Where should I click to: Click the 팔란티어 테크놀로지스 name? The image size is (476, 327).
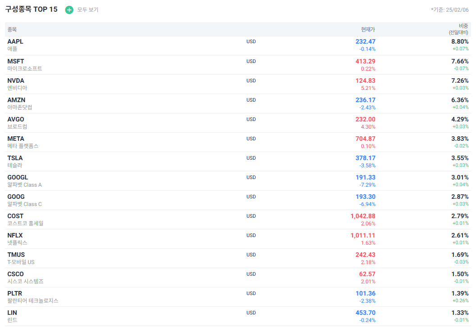click(x=33, y=301)
